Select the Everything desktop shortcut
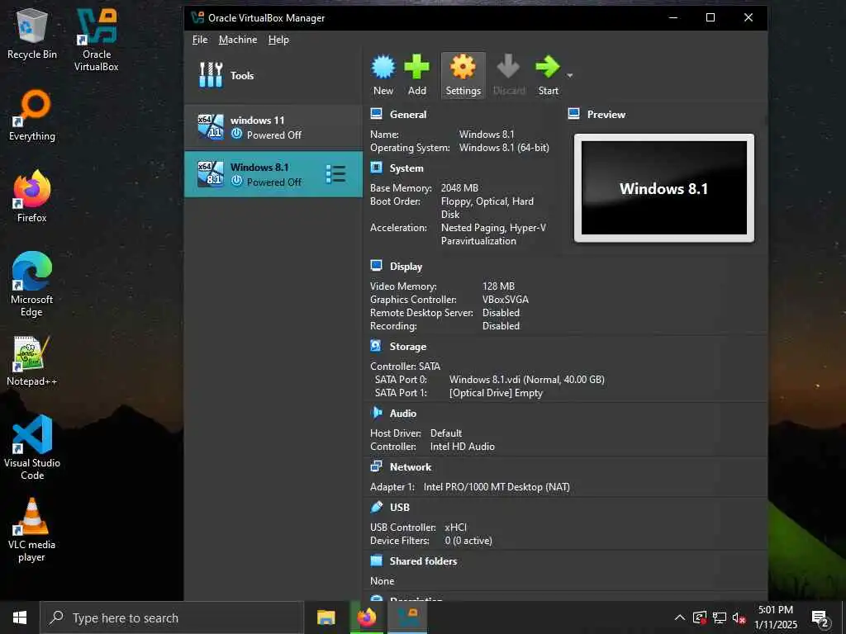846x634 pixels. [32, 116]
